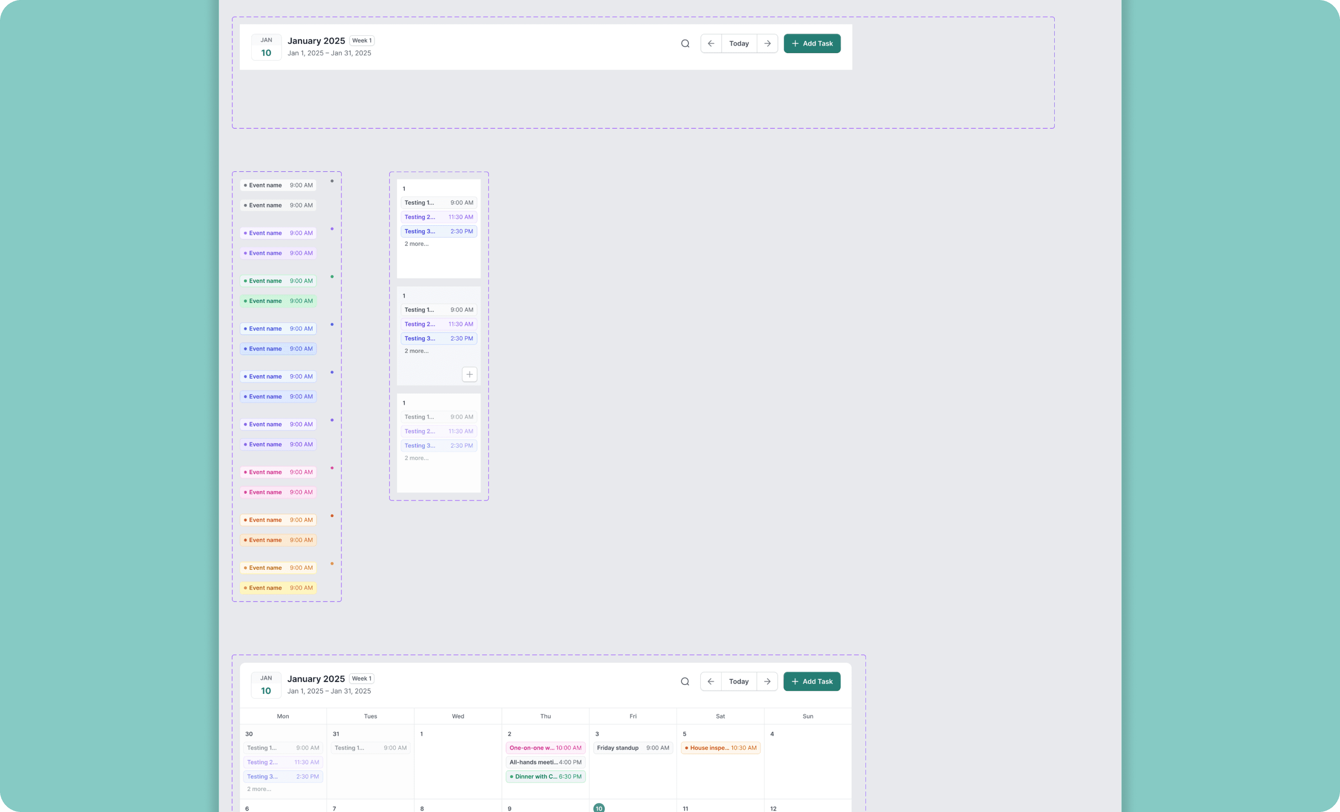This screenshot has height=812, width=1340.
Task: Click the search icon above the month grid
Action: click(685, 682)
